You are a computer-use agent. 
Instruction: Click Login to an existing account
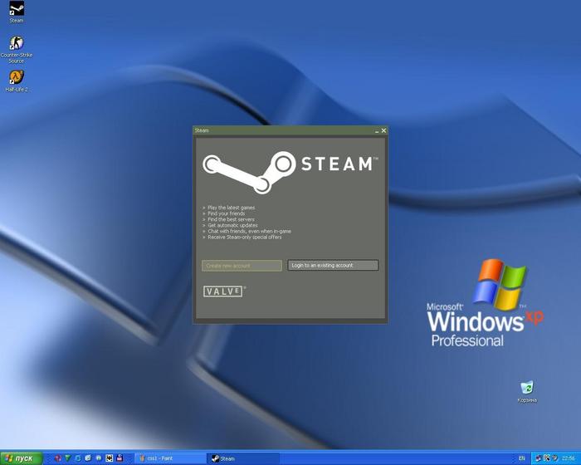point(333,265)
